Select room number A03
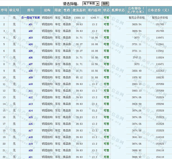This screenshot has height=159, width=172. pos(31,38)
